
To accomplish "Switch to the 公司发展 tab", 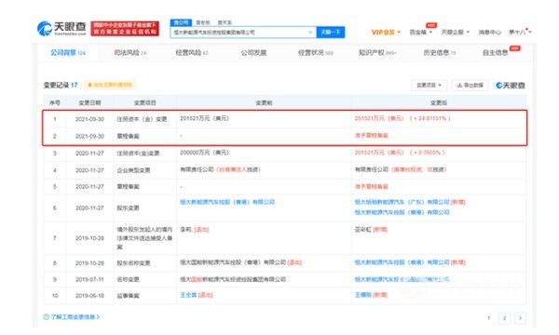I will [x=253, y=53].
